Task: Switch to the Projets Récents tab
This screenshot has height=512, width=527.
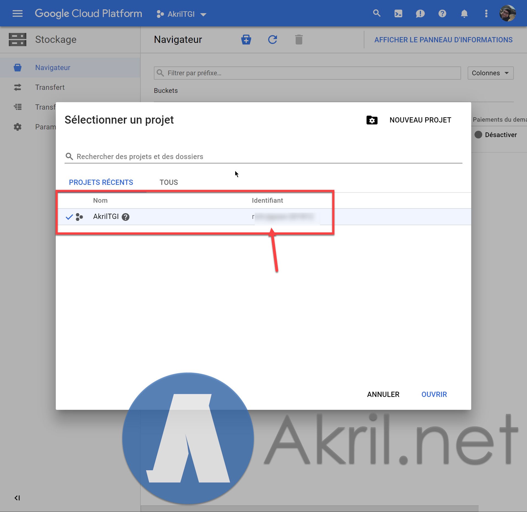Action: pyautogui.click(x=101, y=182)
